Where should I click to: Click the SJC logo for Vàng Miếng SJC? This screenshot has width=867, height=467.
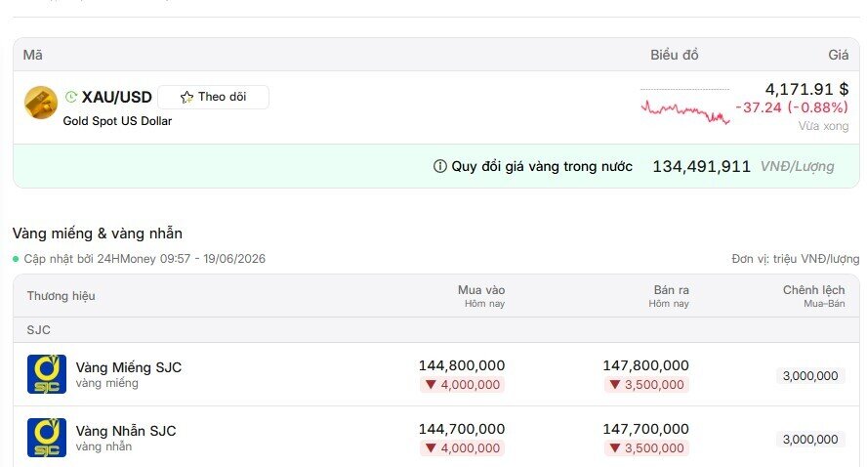coord(47,374)
